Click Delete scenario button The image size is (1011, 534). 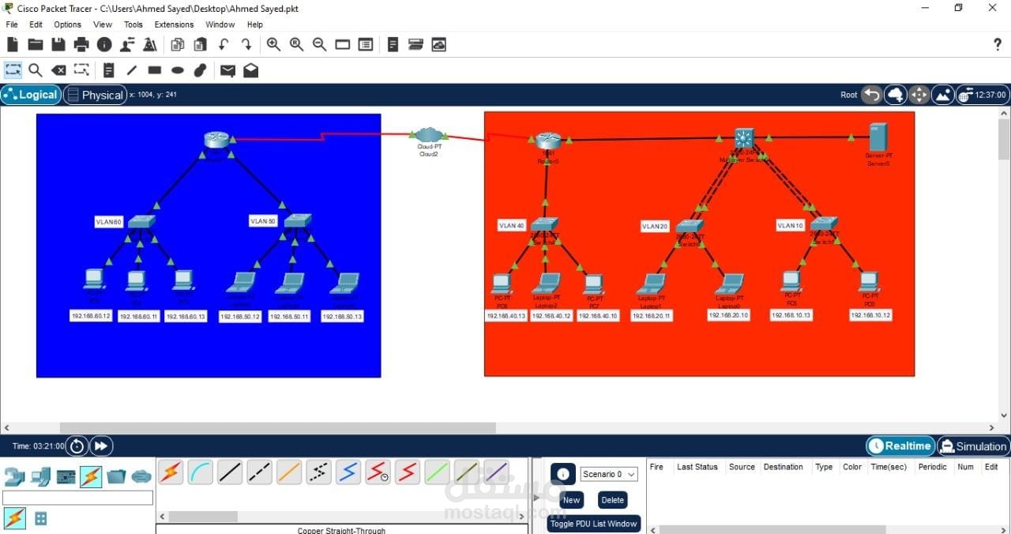click(612, 500)
